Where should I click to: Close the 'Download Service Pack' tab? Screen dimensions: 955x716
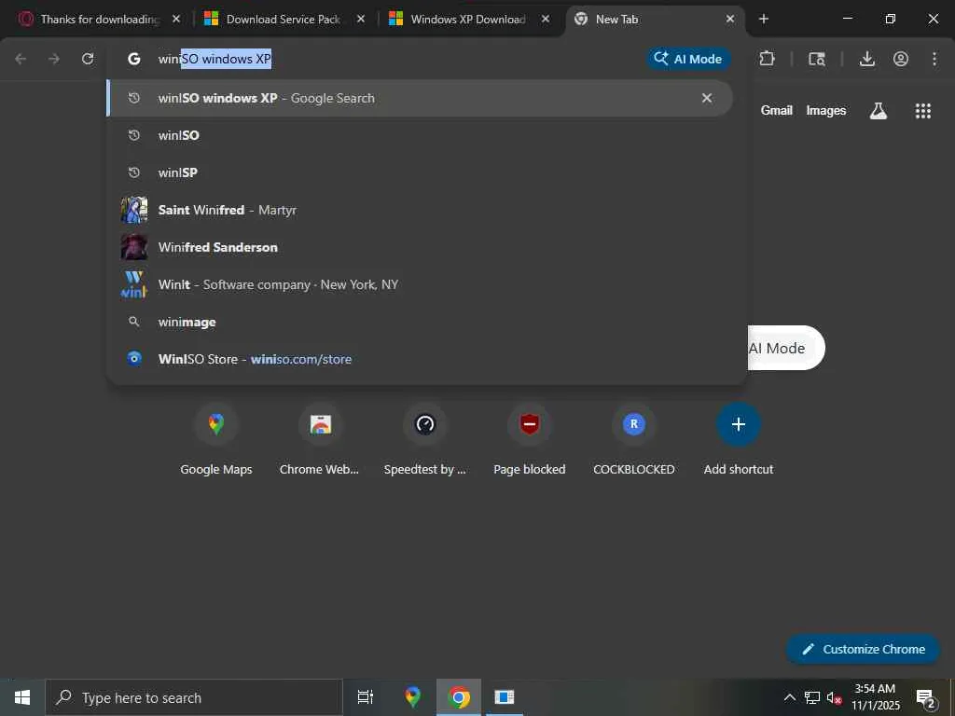[361, 19]
